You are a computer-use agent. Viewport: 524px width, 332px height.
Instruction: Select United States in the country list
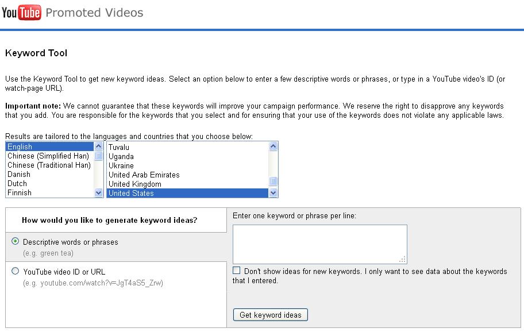point(131,194)
